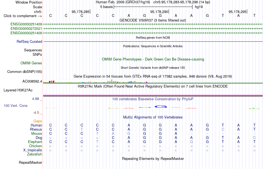Click the Layered H3K27Ac track label
The height and width of the screenshot is (169, 263).
[18, 90]
